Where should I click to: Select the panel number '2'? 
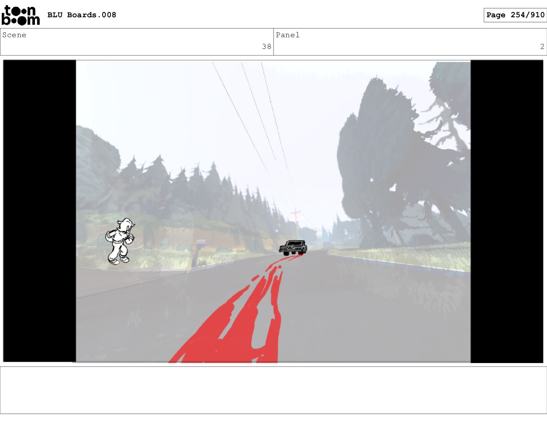click(542, 47)
